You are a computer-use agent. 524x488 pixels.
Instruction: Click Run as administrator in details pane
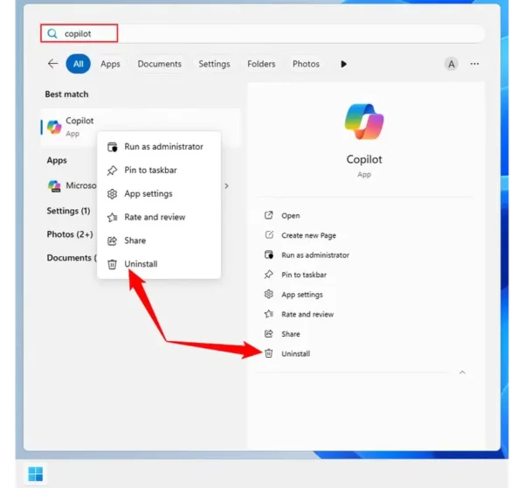point(315,255)
